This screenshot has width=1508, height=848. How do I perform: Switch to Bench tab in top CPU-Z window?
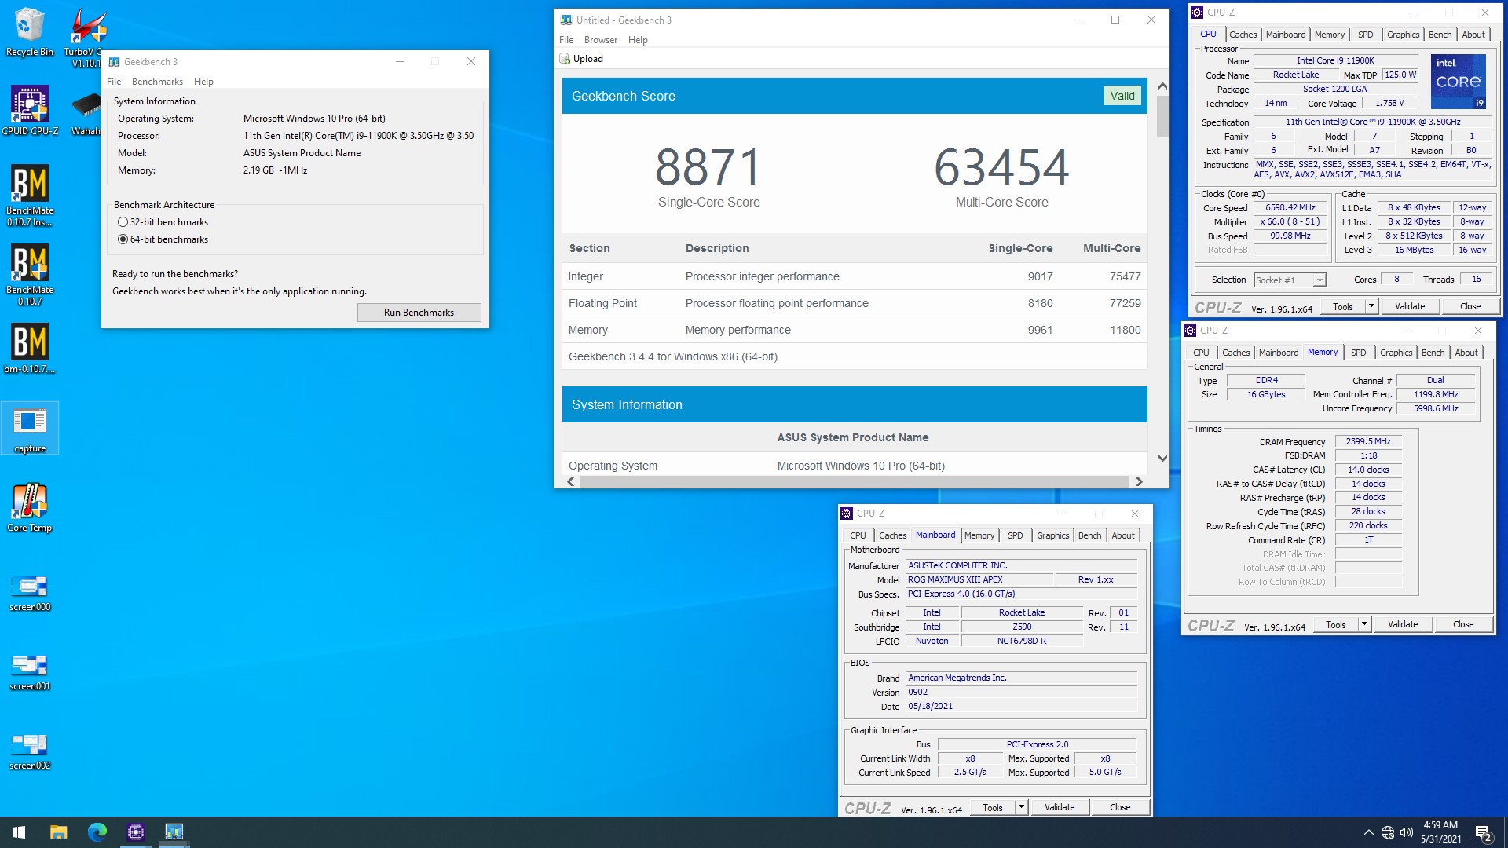(x=1440, y=35)
